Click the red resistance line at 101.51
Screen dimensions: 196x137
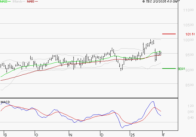pyautogui.click(x=169, y=34)
